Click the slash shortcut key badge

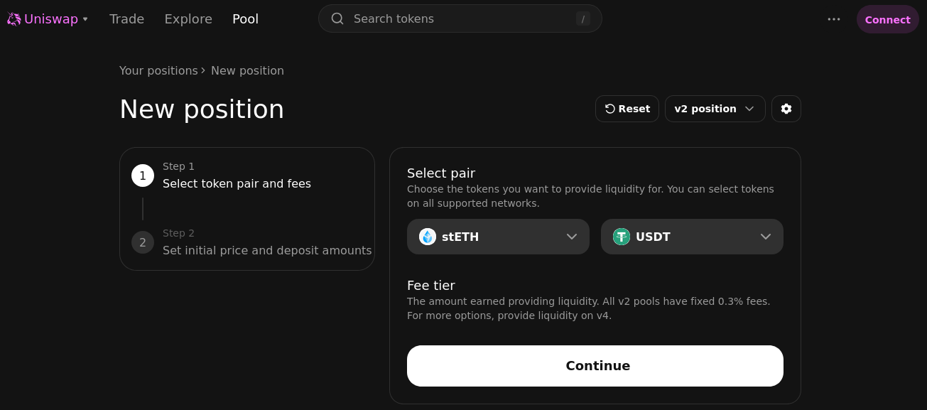click(583, 18)
